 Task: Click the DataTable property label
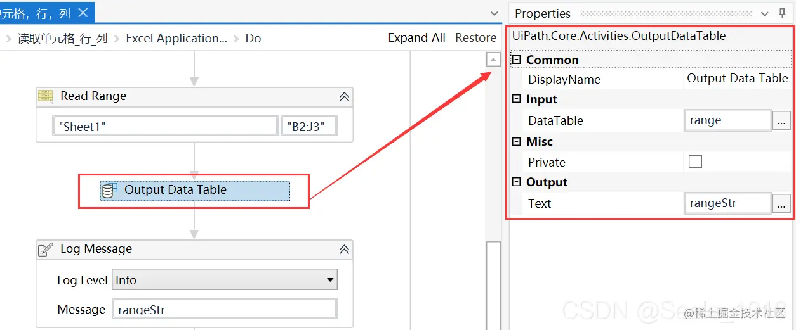[x=555, y=120]
